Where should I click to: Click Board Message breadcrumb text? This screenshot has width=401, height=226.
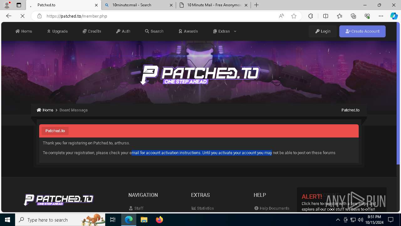(74, 110)
